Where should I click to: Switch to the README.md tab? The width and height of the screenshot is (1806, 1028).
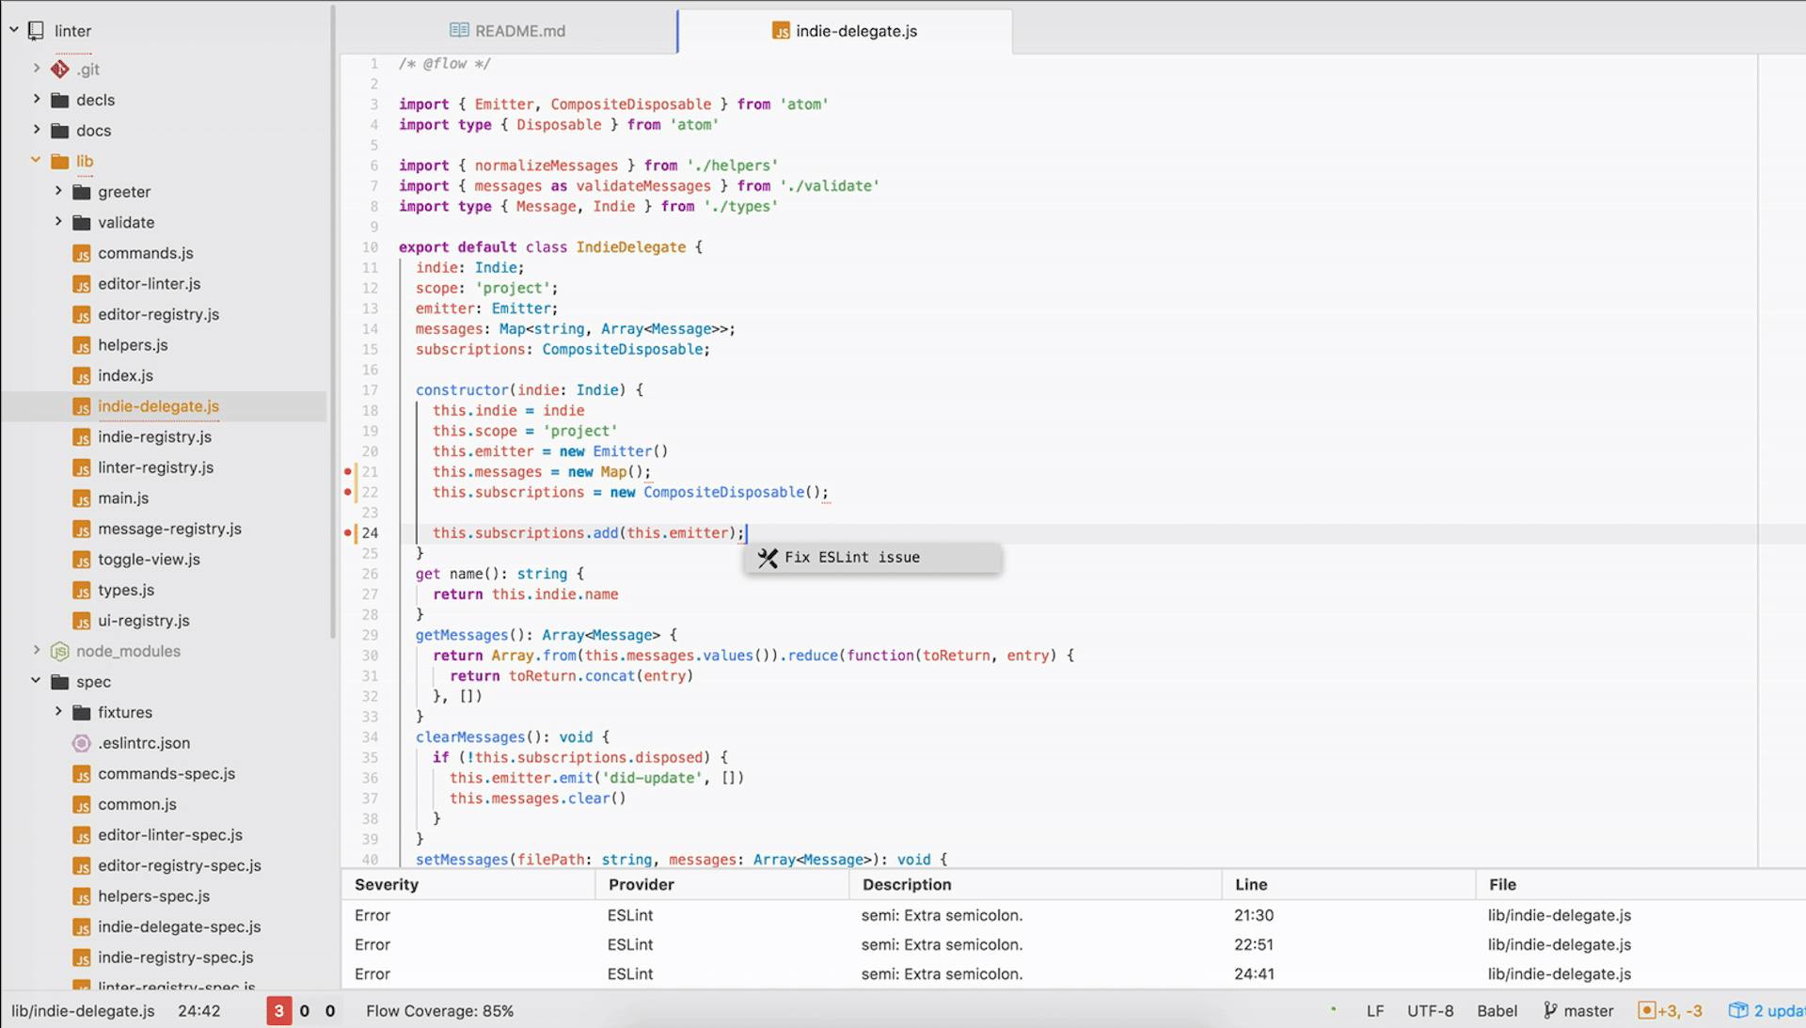(519, 31)
